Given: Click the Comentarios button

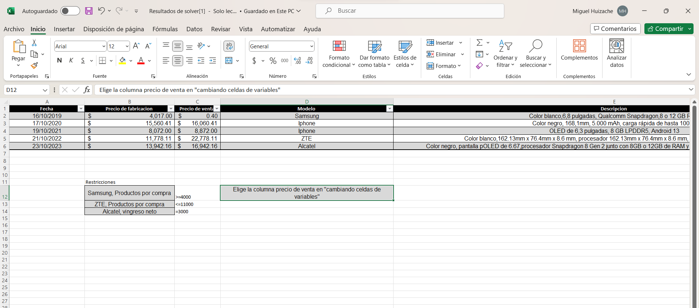Looking at the screenshot, I should 615,29.
